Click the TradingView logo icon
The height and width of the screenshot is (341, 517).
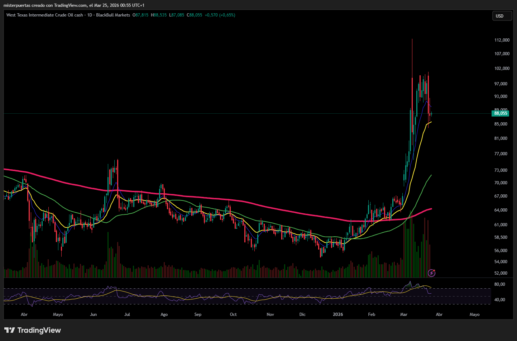click(10, 330)
